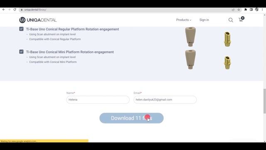Bookmark this page with the star icon
The height and width of the screenshot is (150, 266).
pos(239,10)
